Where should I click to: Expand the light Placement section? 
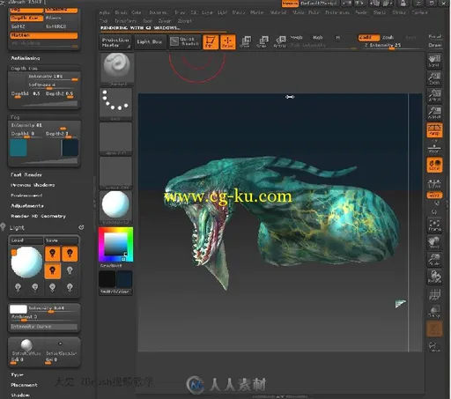point(24,385)
